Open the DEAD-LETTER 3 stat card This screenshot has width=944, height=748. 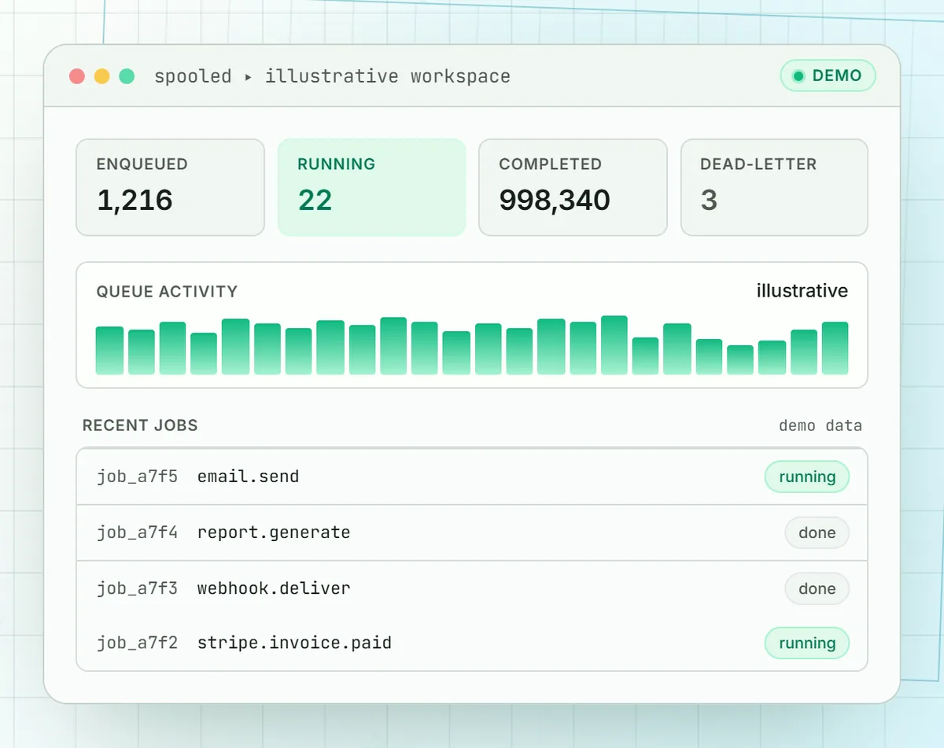pos(774,187)
